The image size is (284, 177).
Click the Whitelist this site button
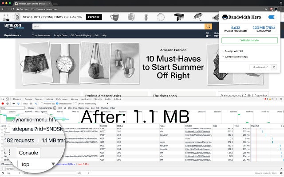click(249, 40)
